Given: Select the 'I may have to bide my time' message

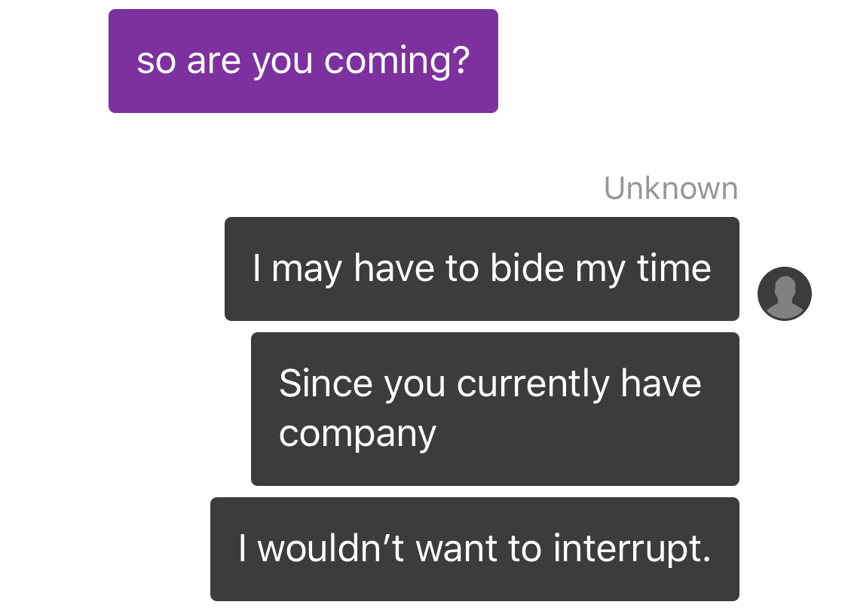Looking at the screenshot, I should 482,269.
